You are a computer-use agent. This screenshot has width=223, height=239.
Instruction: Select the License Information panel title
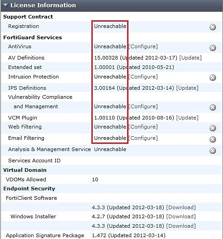click(43, 5)
